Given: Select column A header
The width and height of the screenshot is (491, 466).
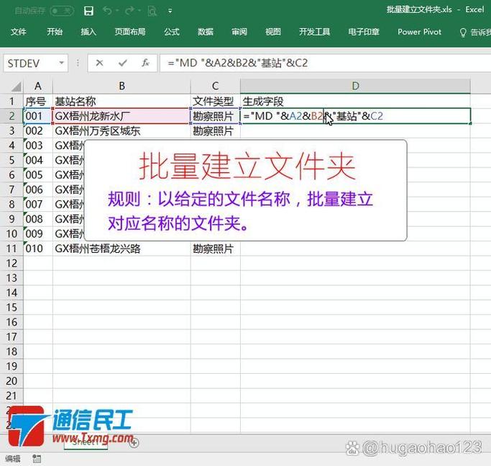Looking at the screenshot, I should [x=38, y=86].
